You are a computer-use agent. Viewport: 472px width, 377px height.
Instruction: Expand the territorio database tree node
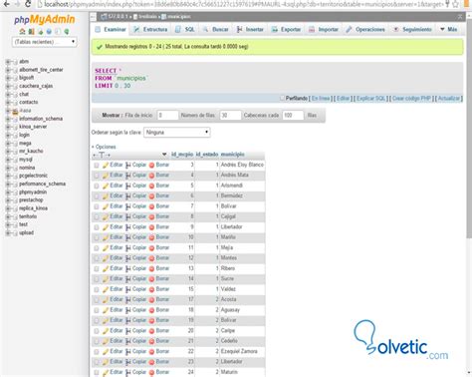[x=8, y=216]
